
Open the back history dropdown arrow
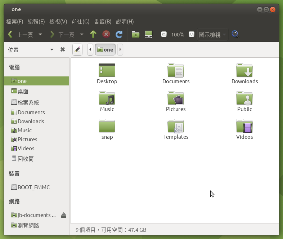click(x=40, y=34)
